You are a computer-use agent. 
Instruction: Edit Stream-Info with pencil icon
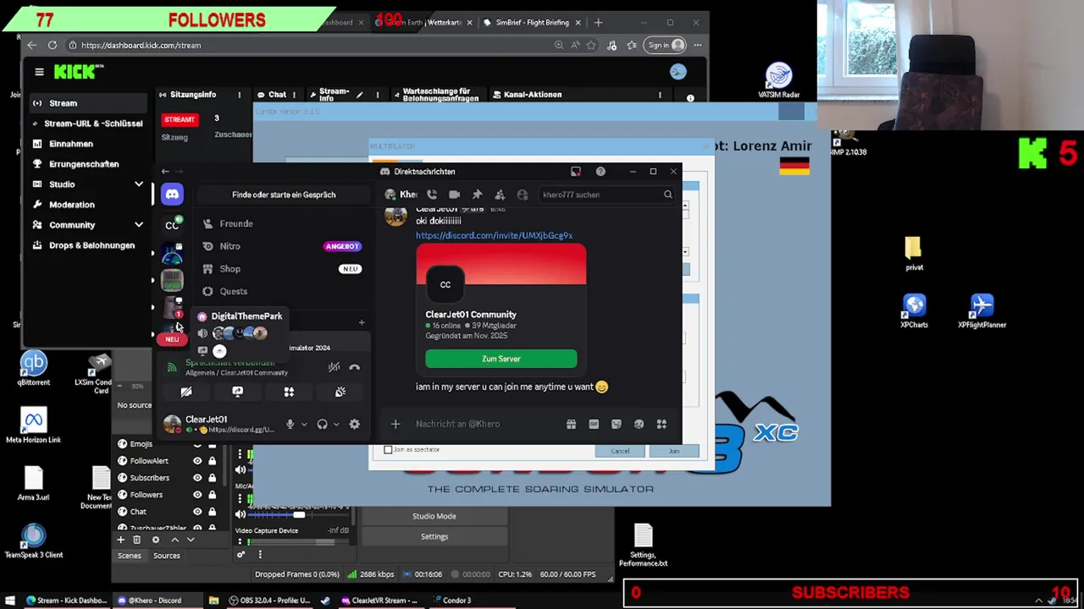coord(360,95)
